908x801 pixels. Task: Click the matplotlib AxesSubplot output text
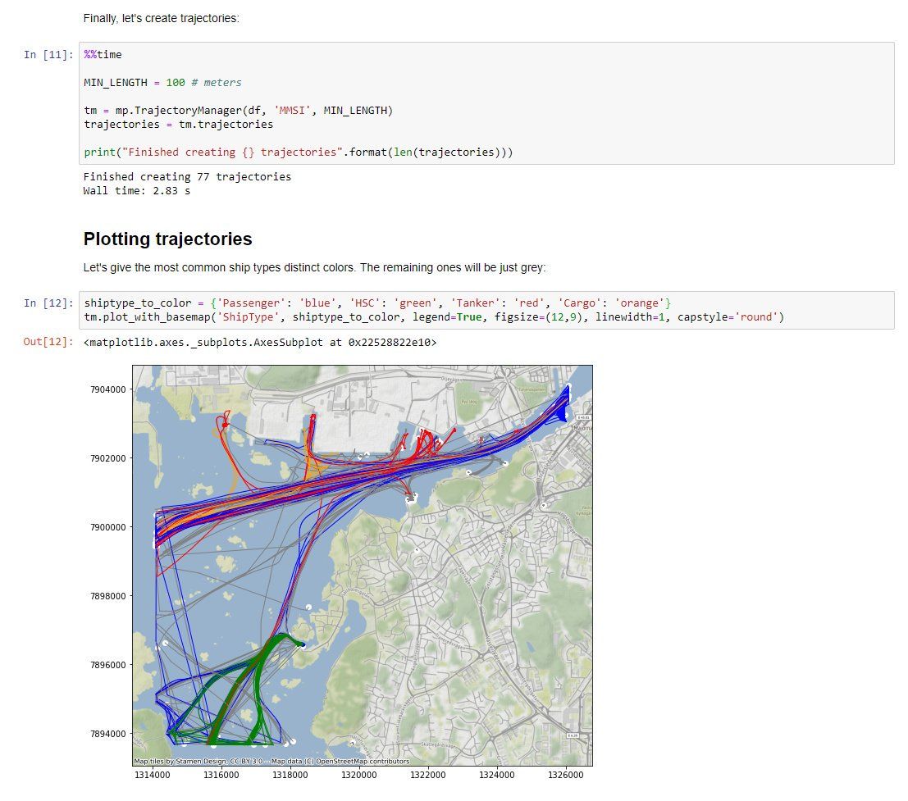click(260, 343)
